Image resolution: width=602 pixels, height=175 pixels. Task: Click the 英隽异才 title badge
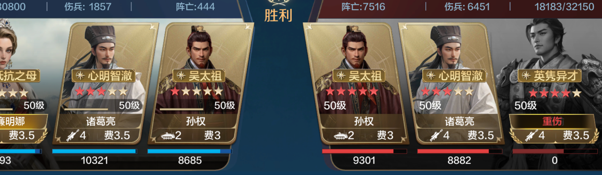(x=550, y=76)
